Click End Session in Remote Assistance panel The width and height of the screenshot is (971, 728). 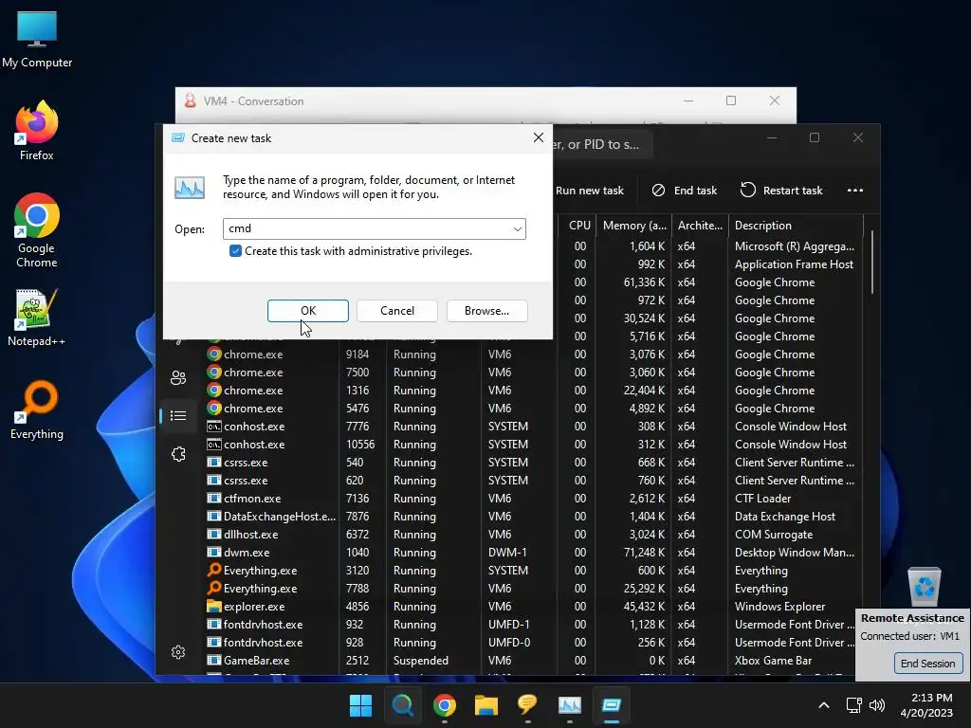(x=927, y=663)
